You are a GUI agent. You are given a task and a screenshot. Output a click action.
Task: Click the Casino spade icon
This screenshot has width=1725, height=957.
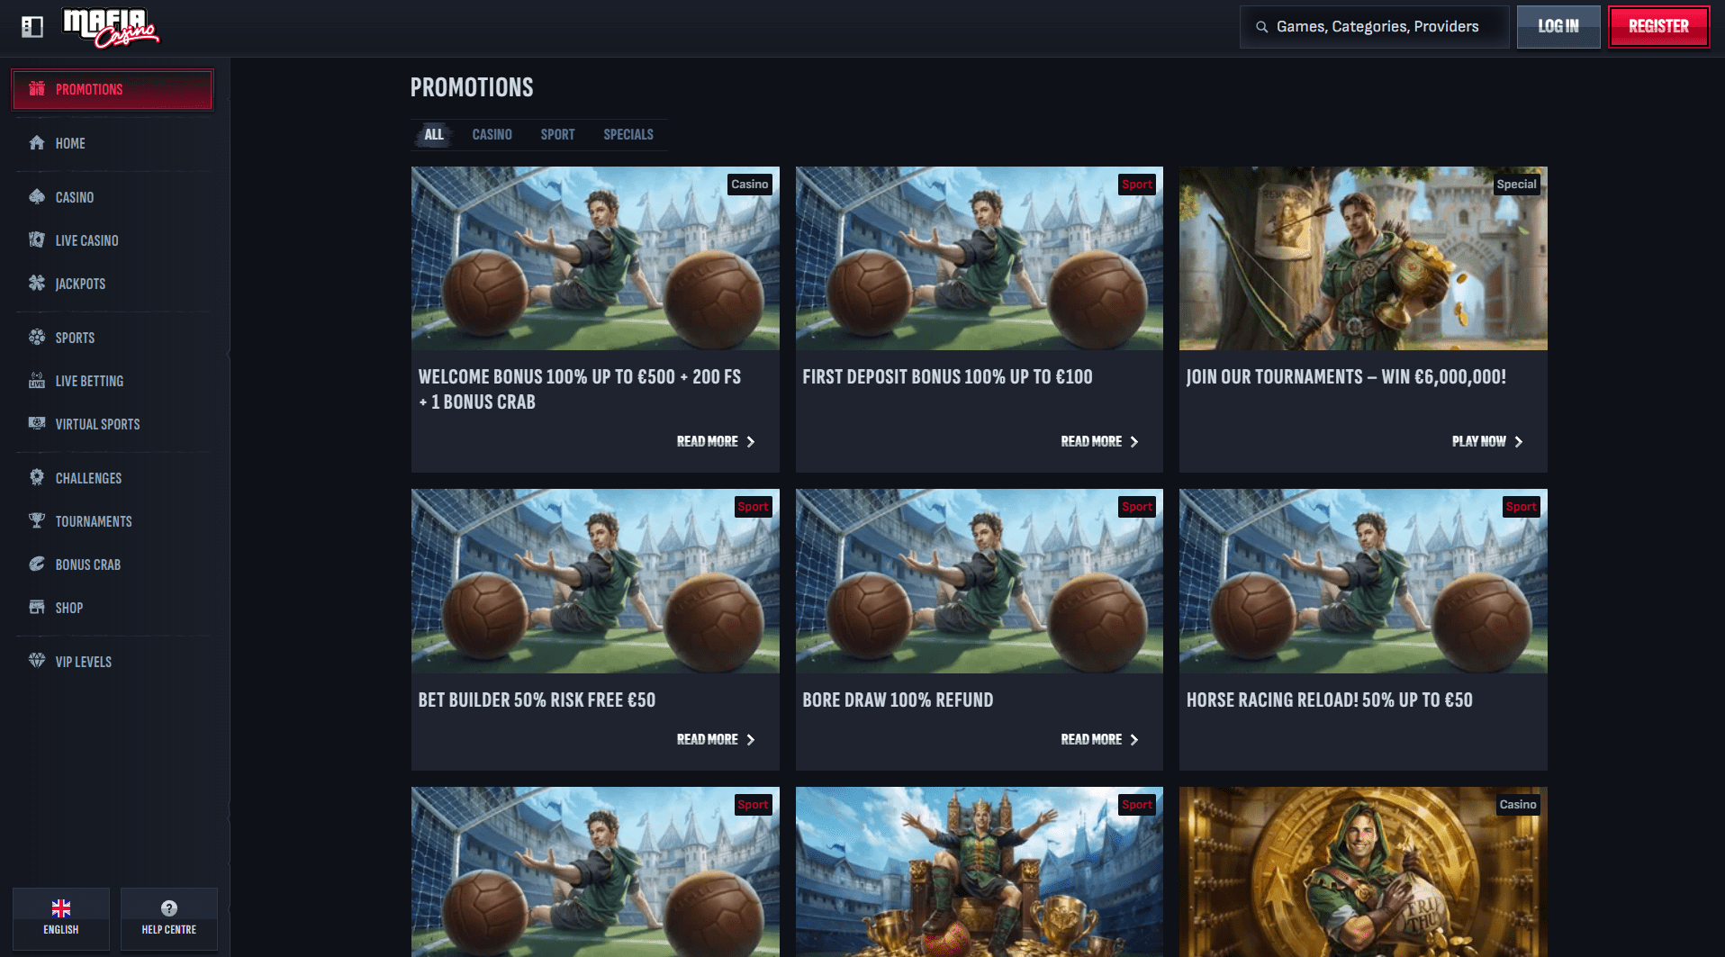(x=37, y=196)
